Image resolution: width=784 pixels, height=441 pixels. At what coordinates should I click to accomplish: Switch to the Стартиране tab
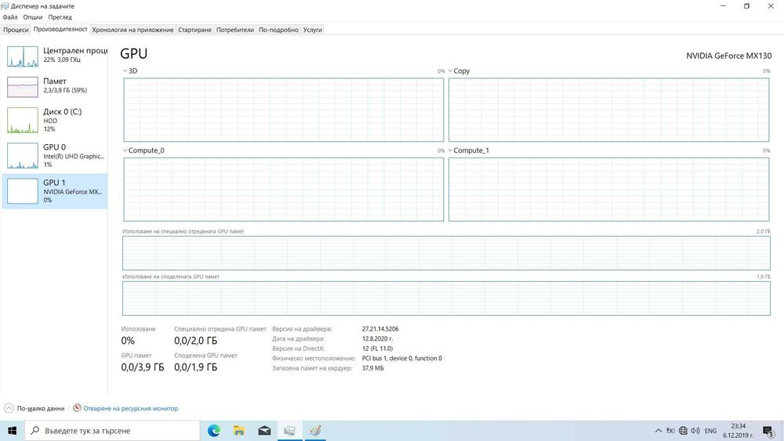[x=194, y=30]
